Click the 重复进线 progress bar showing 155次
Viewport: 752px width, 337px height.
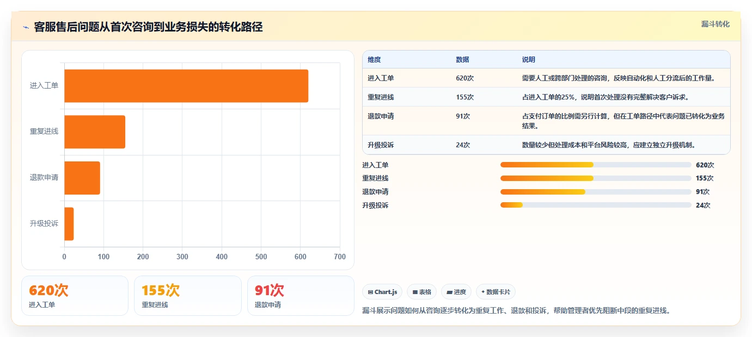tap(596, 178)
